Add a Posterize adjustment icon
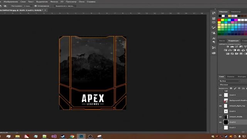247x139 pixels. point(232,54)
